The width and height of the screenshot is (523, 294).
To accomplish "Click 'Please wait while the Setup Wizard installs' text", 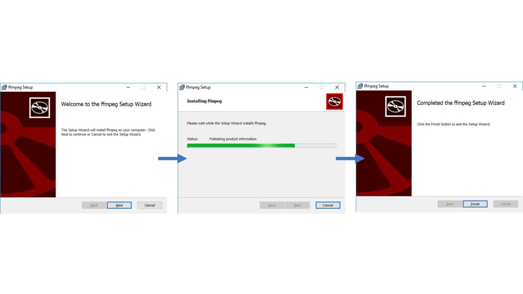I will pos(227,123).
